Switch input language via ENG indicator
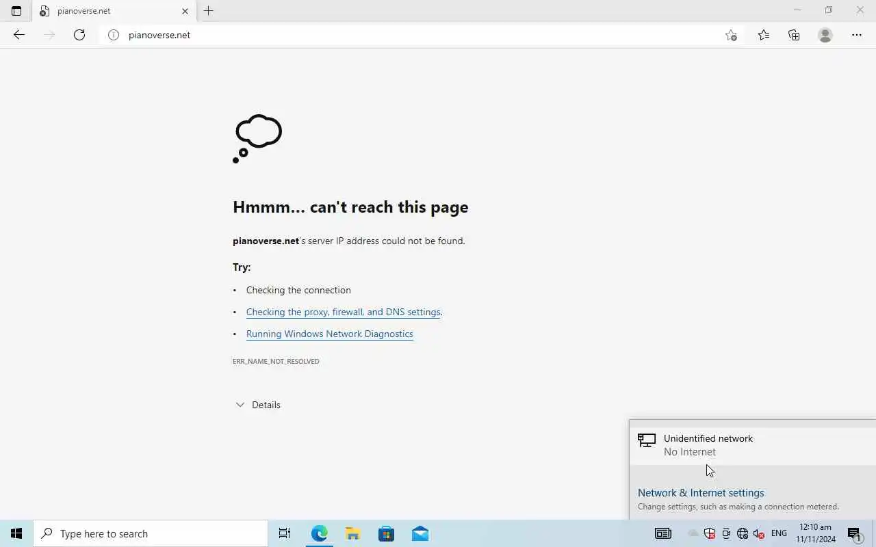 [779, 533]
